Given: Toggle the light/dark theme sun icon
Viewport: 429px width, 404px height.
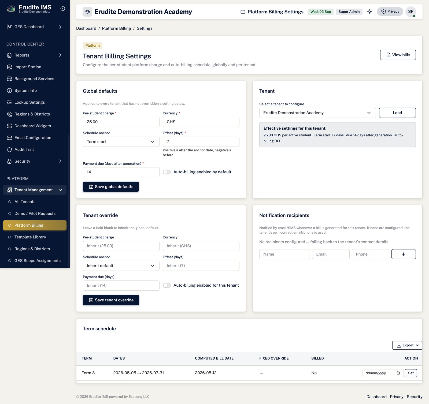Looking at the screenshot, I should [369, 12].
